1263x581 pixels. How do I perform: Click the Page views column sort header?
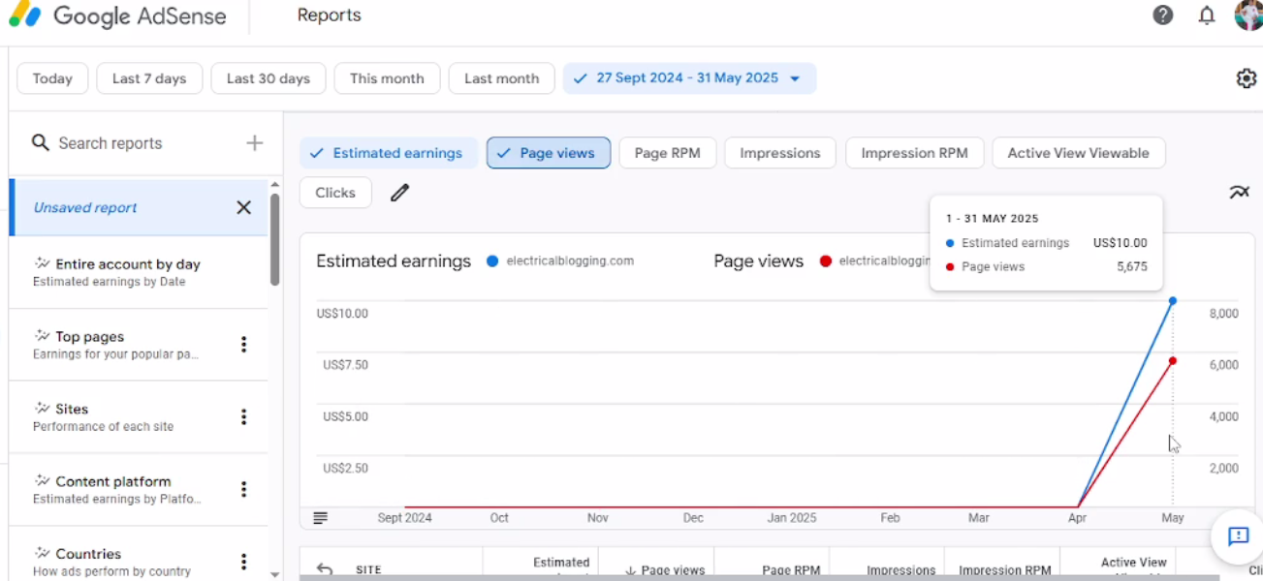coord(665,570)
